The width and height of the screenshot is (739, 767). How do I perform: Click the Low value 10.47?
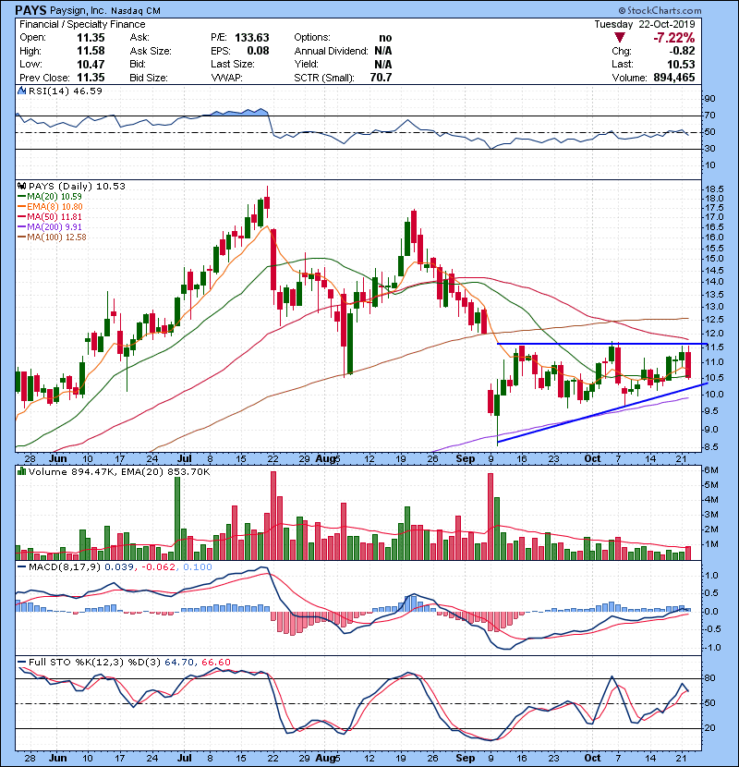click(x=91, y=64)
